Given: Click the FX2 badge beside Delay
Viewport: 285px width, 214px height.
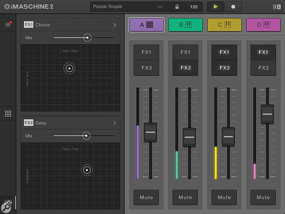Looking at the screenshot, I should click(28, 123).
